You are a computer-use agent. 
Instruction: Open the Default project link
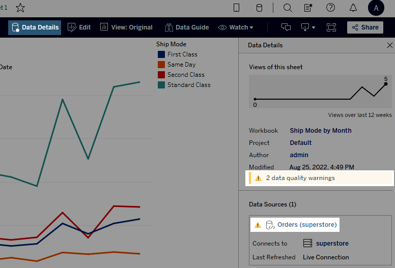[300, 143]
